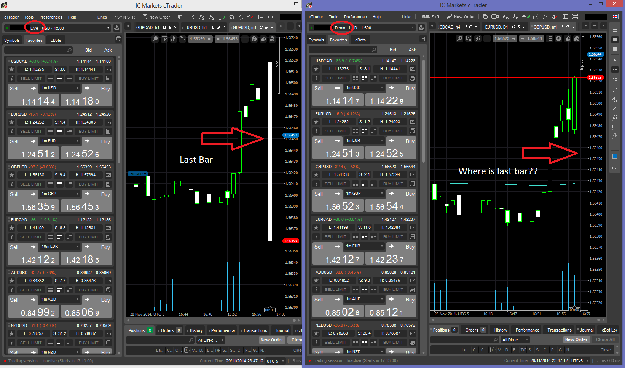Click toolbar New Order in Demo window

click(461, 17)
